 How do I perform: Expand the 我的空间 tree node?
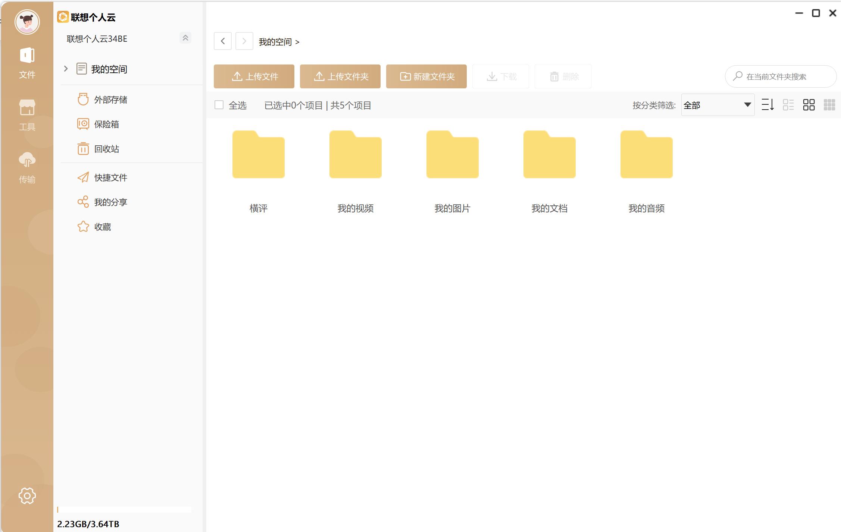(x=66, y=69)
